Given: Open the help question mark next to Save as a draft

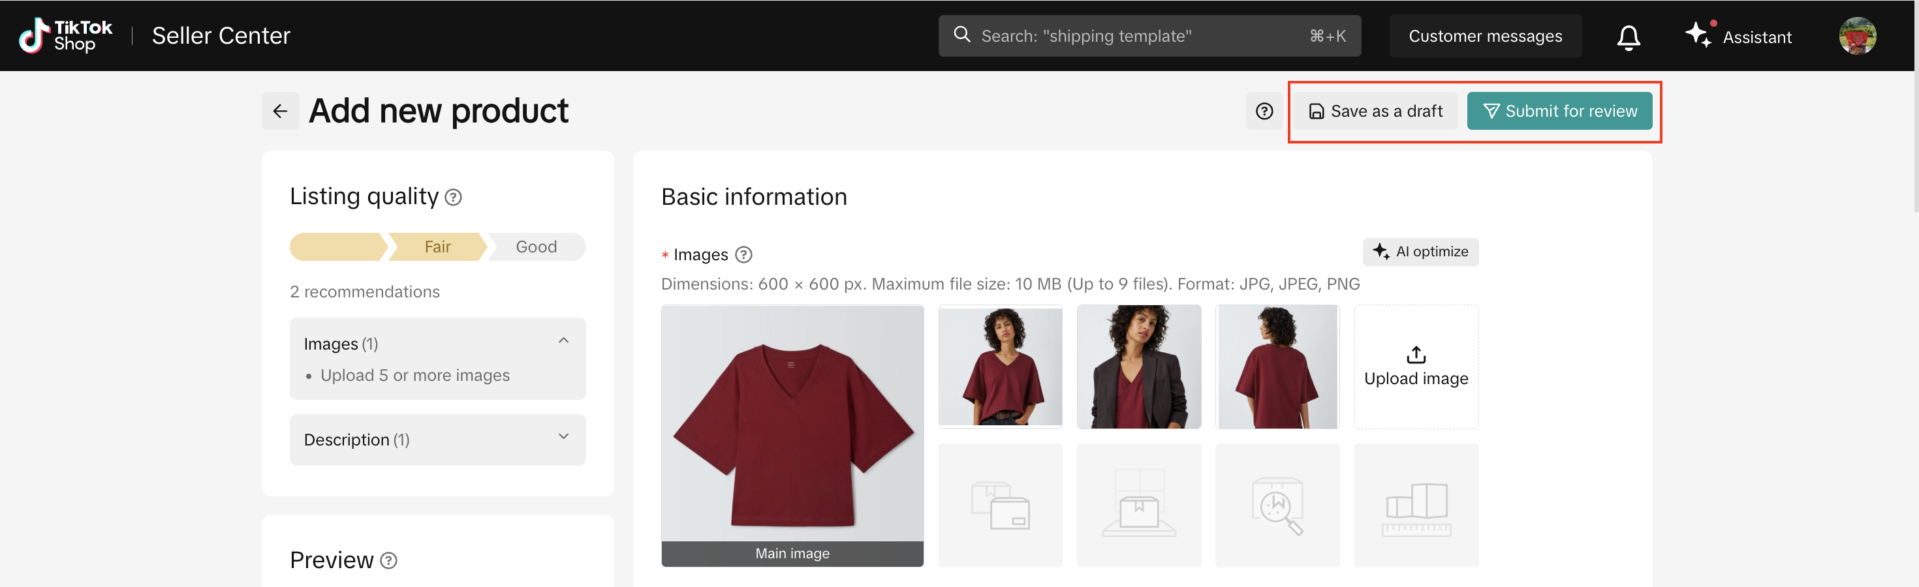Looking at the screenshot, I should click(x=1264, y=111).
